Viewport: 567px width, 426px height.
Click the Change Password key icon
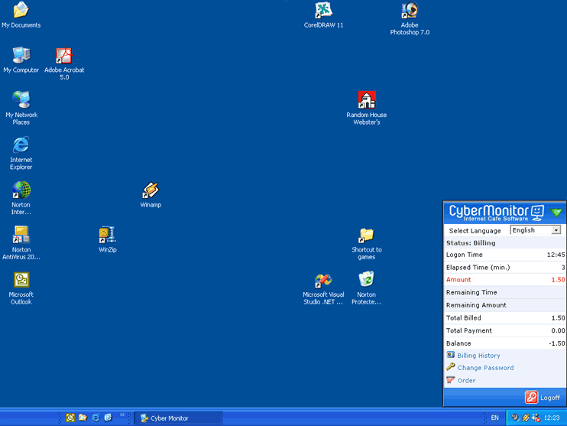pos(451,366)
